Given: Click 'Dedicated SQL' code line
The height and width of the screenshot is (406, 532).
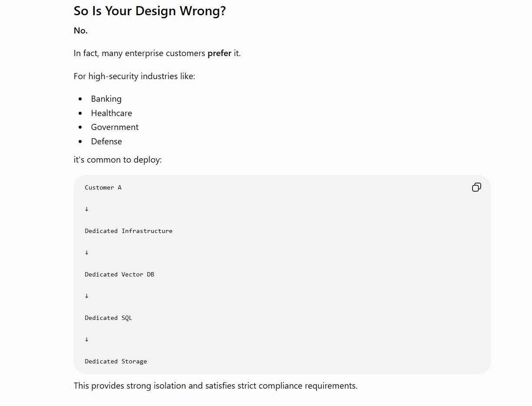Looking at the screenshot, I should pos(109,318).
